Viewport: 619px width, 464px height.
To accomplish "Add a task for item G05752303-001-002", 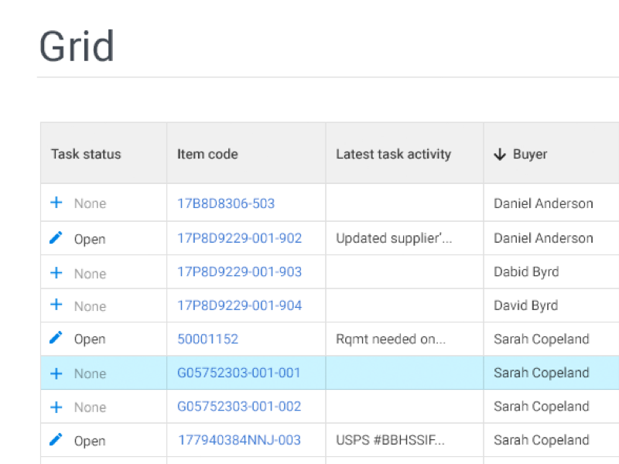I will tap(56, 407).
